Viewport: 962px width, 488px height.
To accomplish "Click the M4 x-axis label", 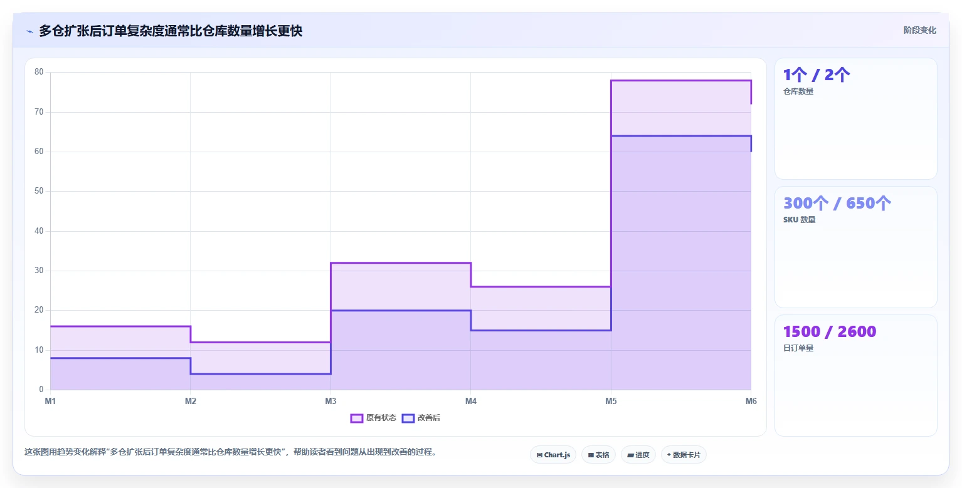I will point(471,401).
